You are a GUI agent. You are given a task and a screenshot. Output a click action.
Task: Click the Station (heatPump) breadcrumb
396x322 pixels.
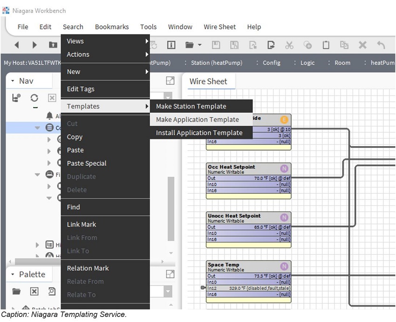click(217, 62)
